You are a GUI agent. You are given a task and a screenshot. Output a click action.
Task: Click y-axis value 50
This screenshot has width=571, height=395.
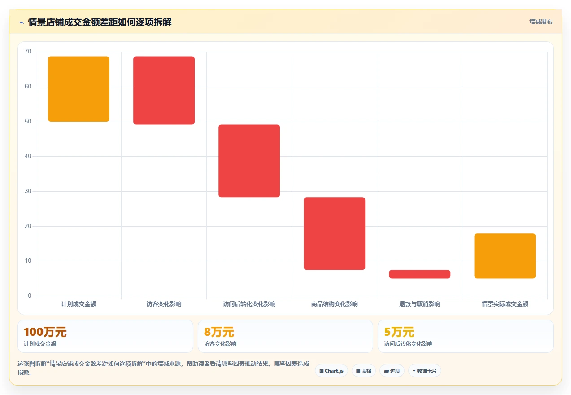pyautogui.click(x=28, y=122)
